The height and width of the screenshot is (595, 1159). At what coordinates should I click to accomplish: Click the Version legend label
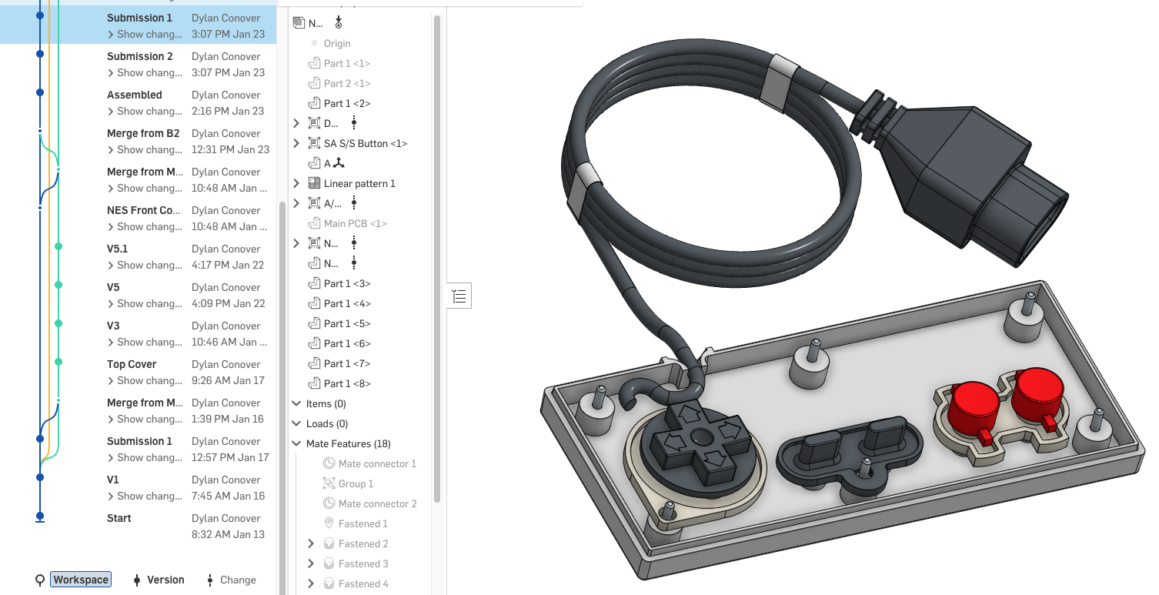point(165,580)
